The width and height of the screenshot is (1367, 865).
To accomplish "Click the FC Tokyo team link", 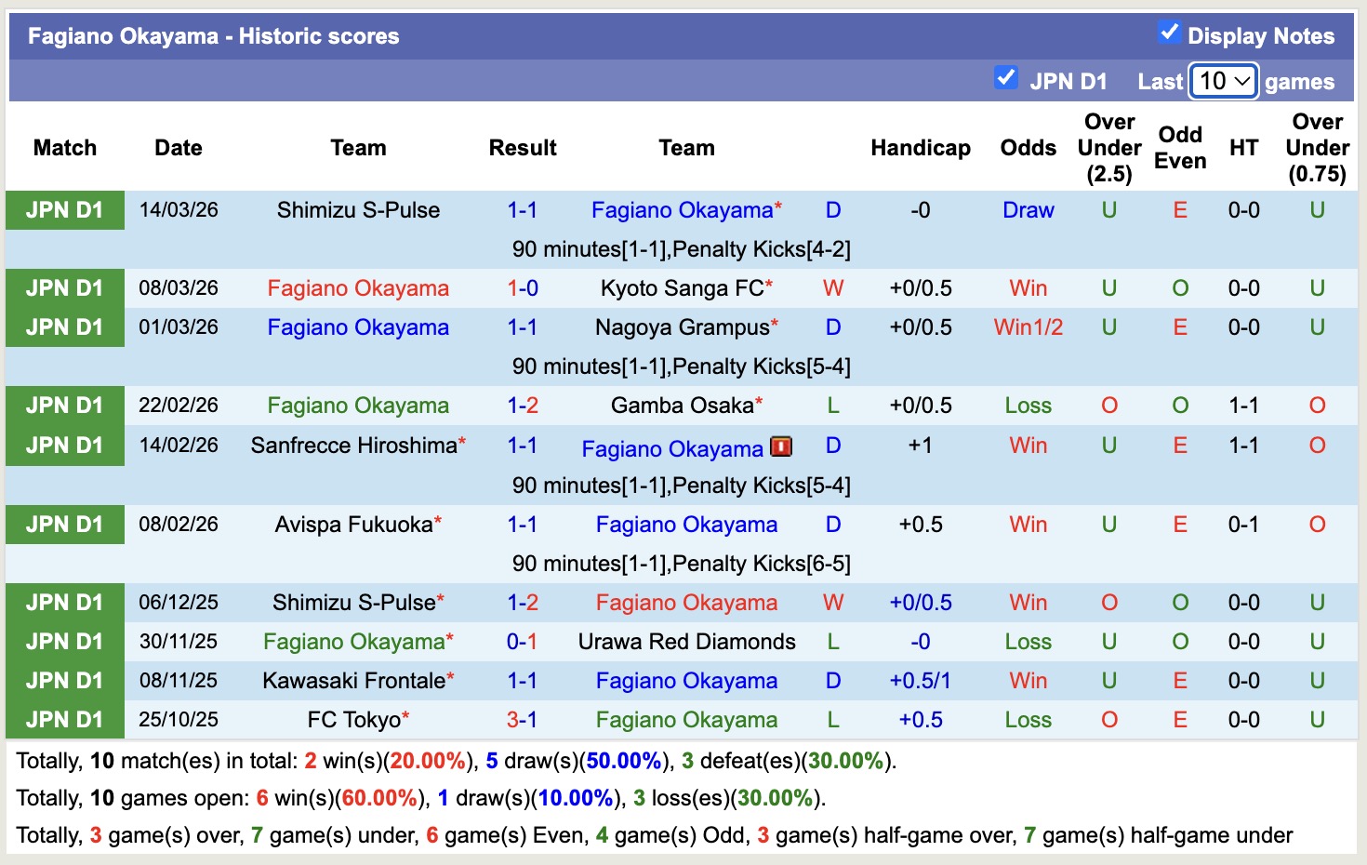I will [358, 719].
